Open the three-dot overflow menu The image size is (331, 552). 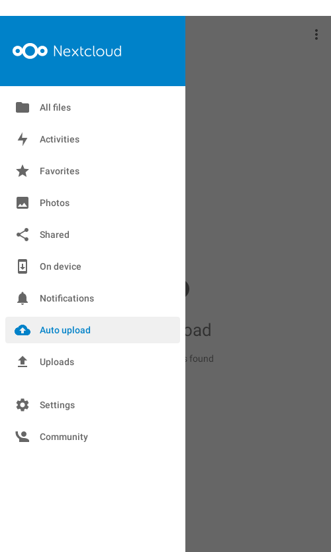point(316,34)
